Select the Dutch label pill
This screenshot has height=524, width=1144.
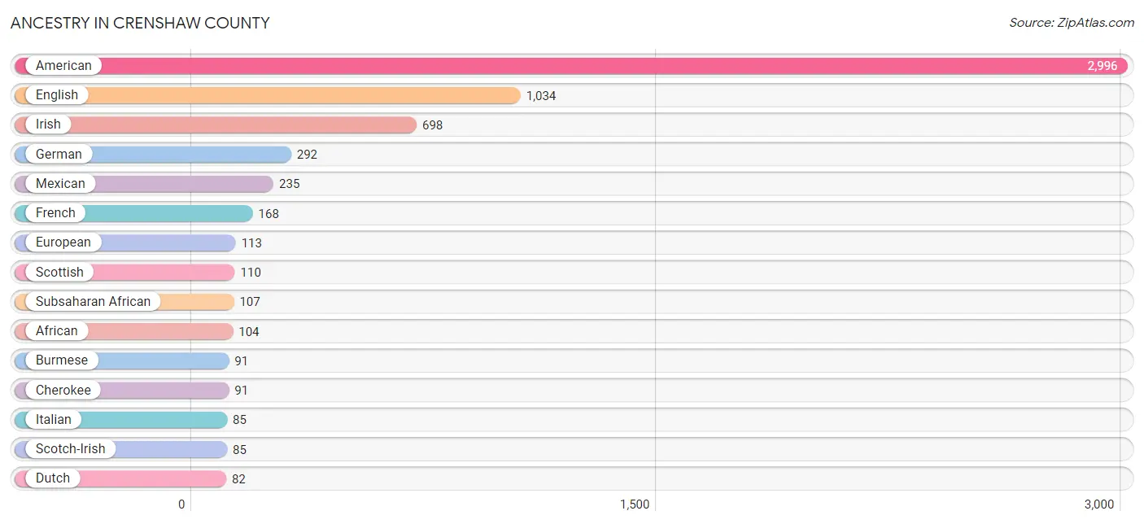tap(53, 478)
